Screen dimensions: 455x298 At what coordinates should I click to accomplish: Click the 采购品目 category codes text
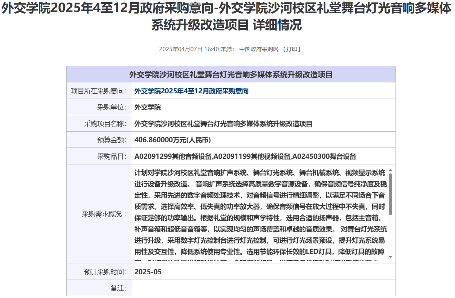pyautogui.click(x=245, y=157)
